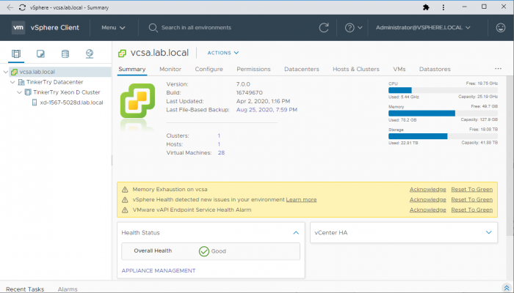Viewport: 514px width, 293px height.
Task: Click warning icon for vSphere Health alarm
Action: 125,199
